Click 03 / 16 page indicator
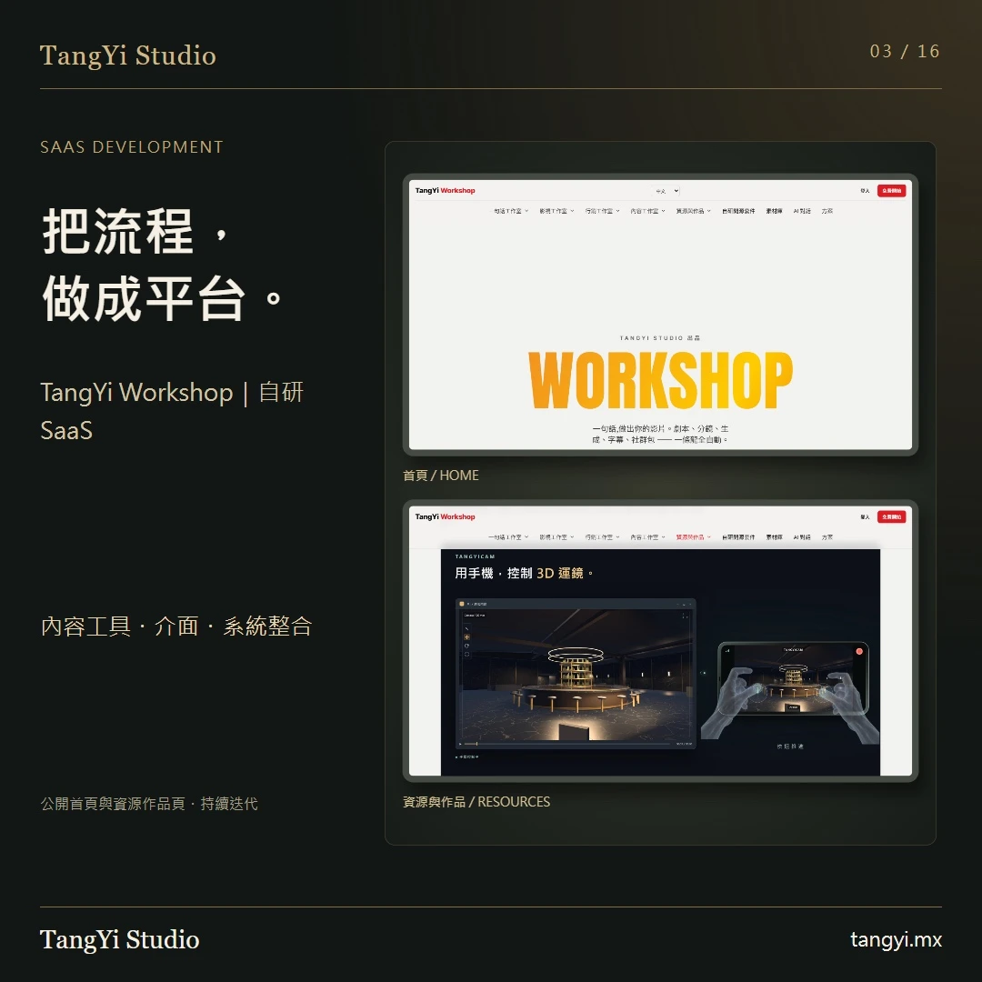The width and height of the screenshot is (982, 982). pyautogui.click(x=905, y=51)
